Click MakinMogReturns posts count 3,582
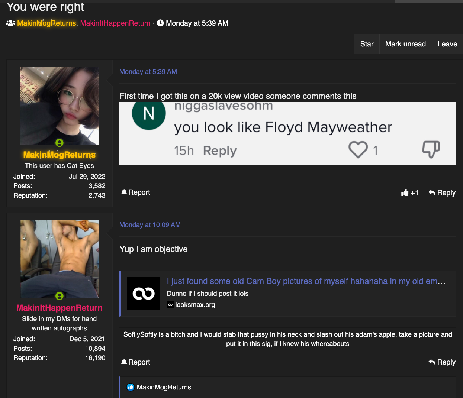The height and width of the screenshot is (398, 463). (97, 186)
